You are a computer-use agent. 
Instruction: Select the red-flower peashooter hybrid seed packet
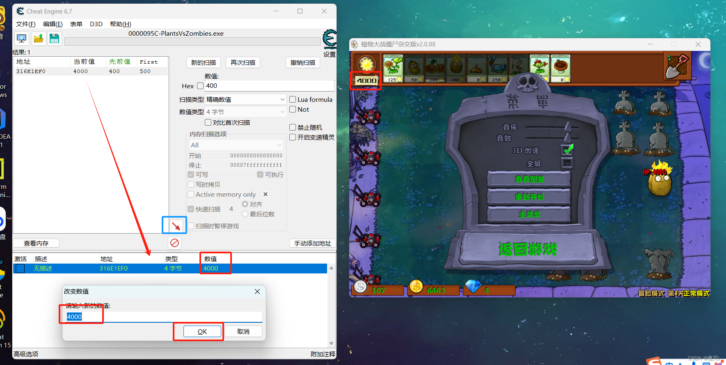pyautogui.click(x=540, y=68)
